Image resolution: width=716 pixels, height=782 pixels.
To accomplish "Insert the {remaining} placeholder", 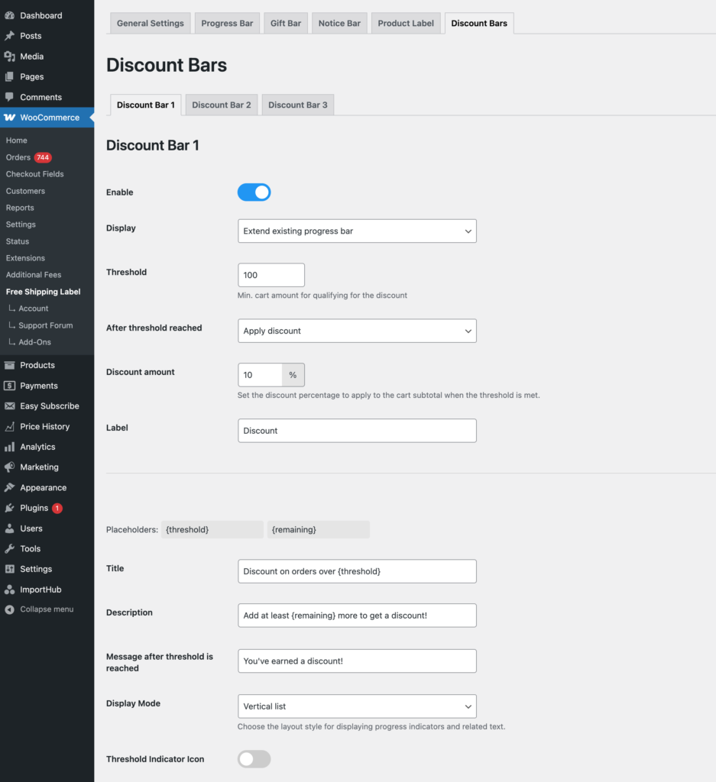I will (x=318, y=529).
